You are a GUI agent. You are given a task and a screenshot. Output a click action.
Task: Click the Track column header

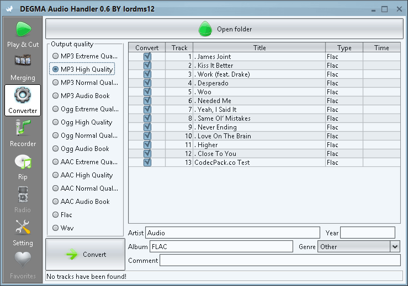tap(179, 47)
